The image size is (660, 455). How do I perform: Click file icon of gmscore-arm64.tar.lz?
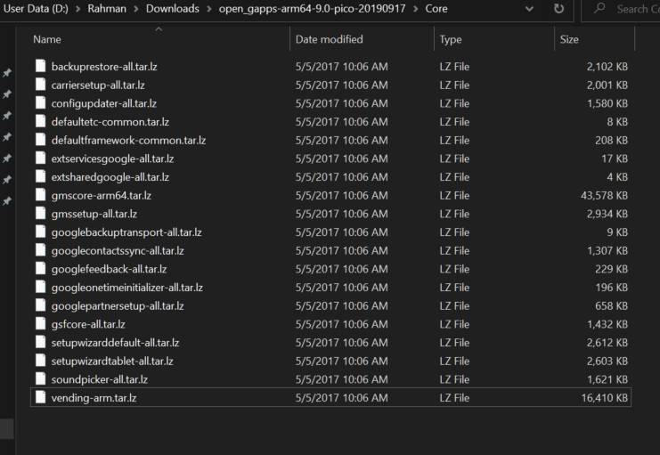coord(40,195)
